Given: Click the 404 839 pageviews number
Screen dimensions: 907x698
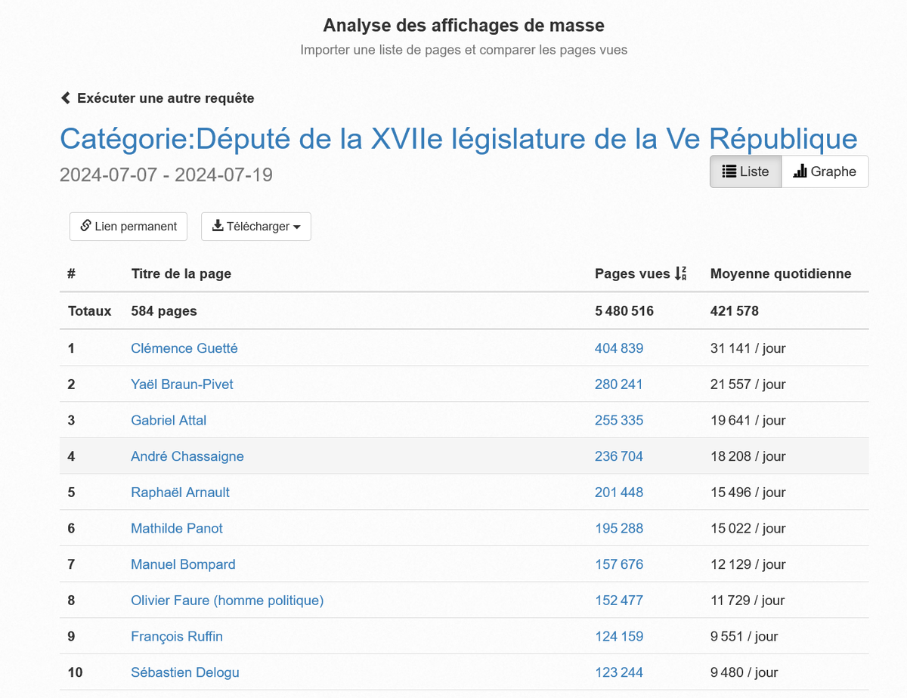Looking at the screenshot, I should [x=619, y=348].
